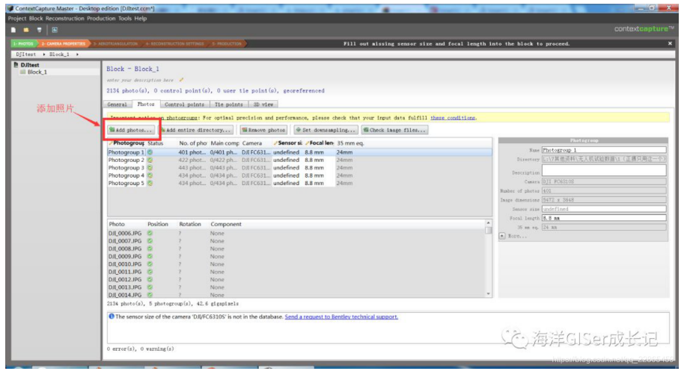
Task: Click the Remove photos button
Action: coord(264,130)
